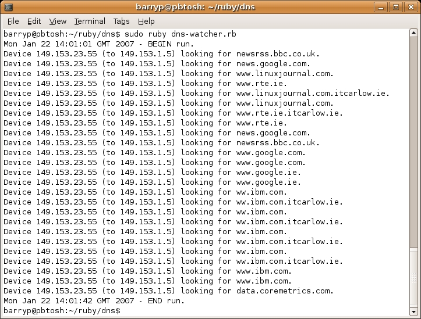Click the scrollbar down arrow
This screenshot has height=319, width=421.
413,311
